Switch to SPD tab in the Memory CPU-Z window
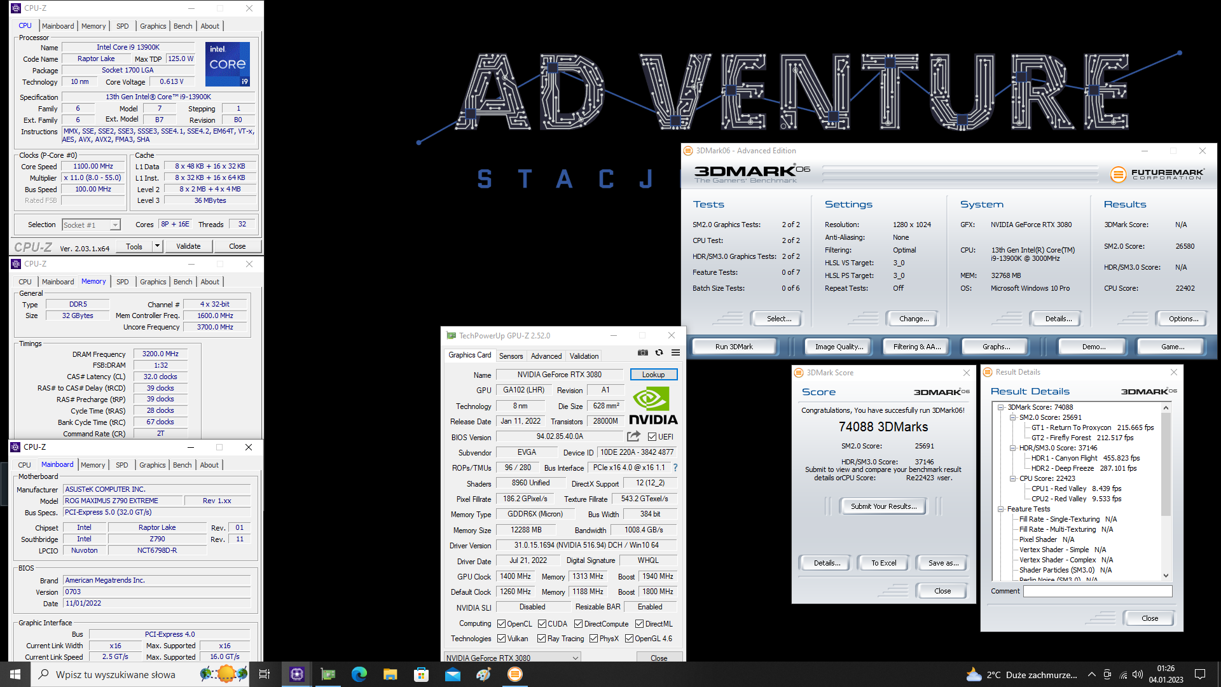Screen dimensions: 1221x687 (123, 282)
